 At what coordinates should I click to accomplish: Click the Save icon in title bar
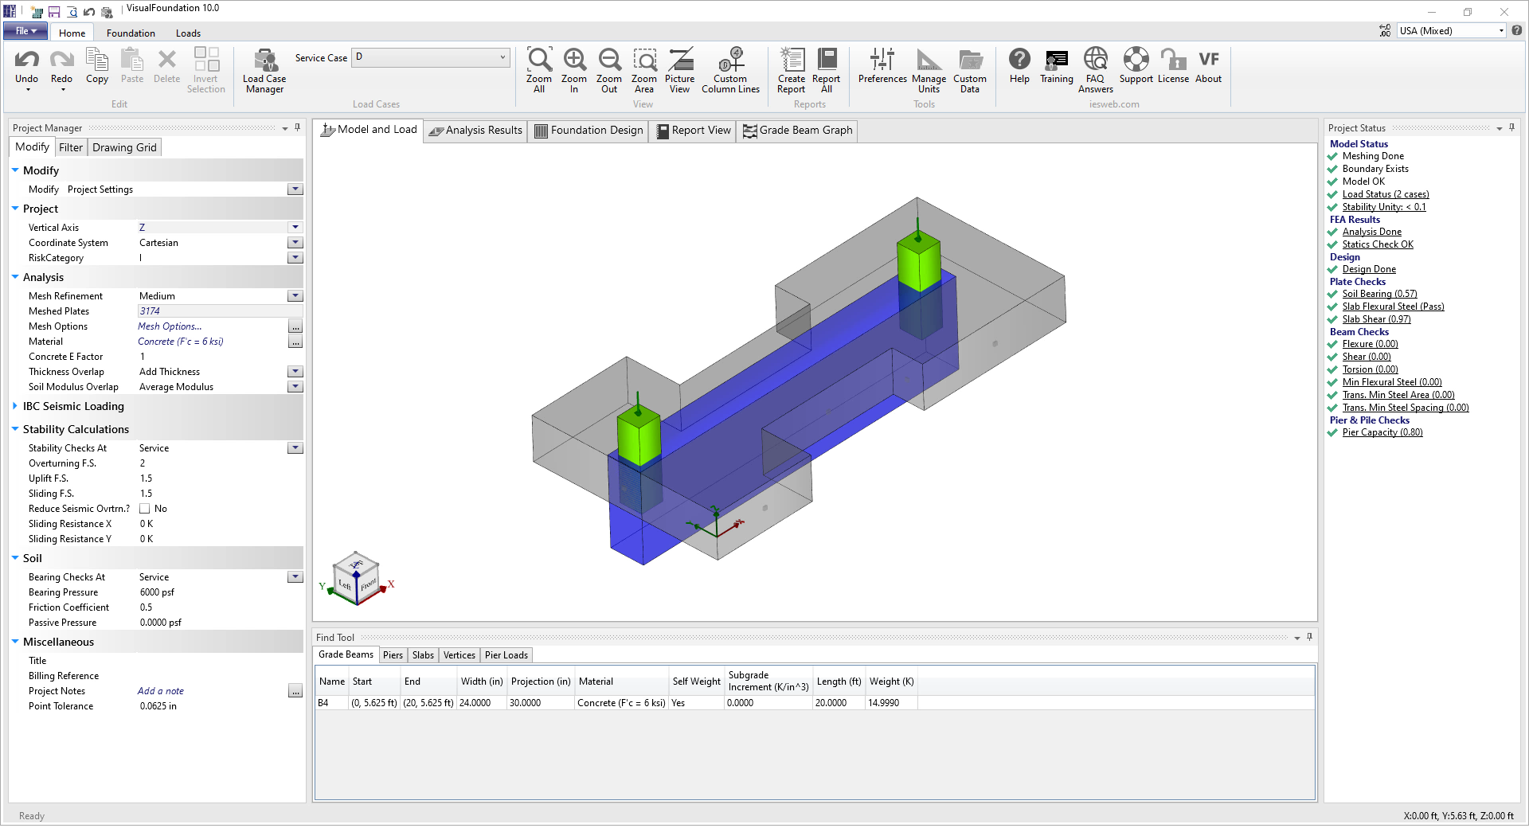click(x=54, y=12)
